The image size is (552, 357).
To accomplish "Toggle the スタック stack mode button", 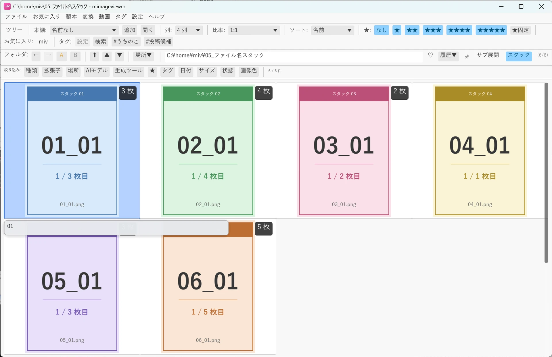I will click(x=519, y=55).
